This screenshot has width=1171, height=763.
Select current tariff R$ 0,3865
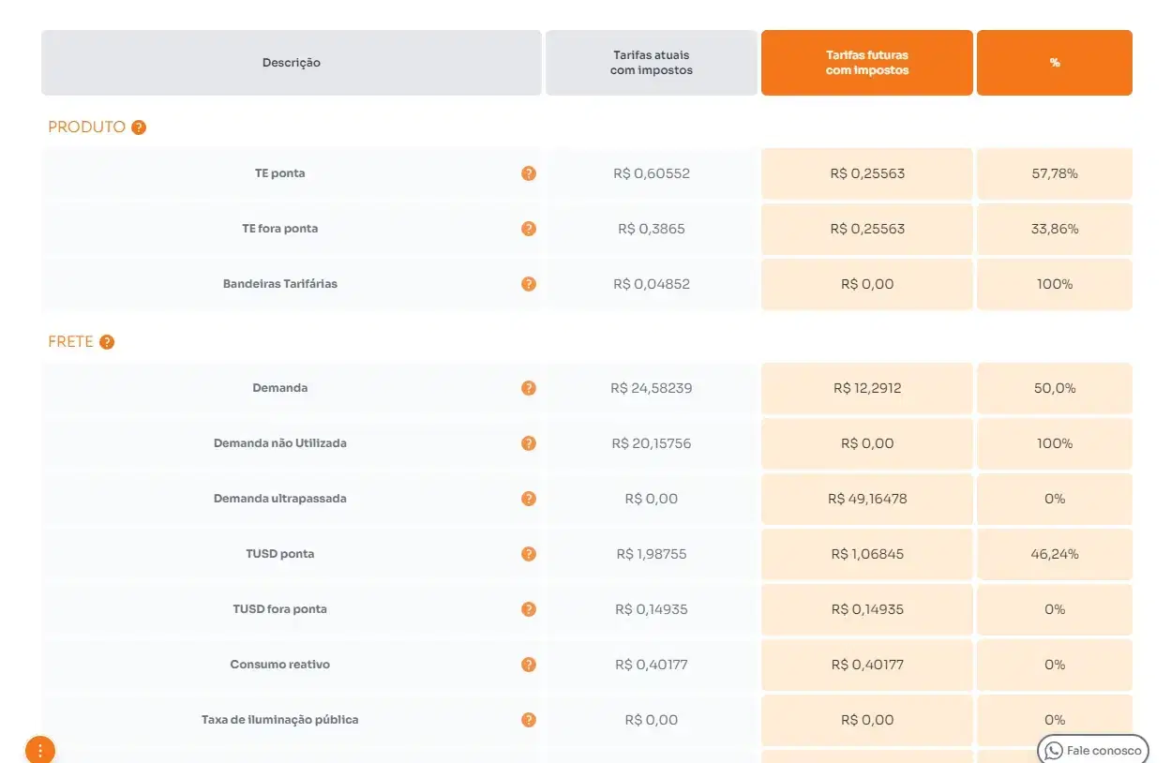[x=652, y=229]
